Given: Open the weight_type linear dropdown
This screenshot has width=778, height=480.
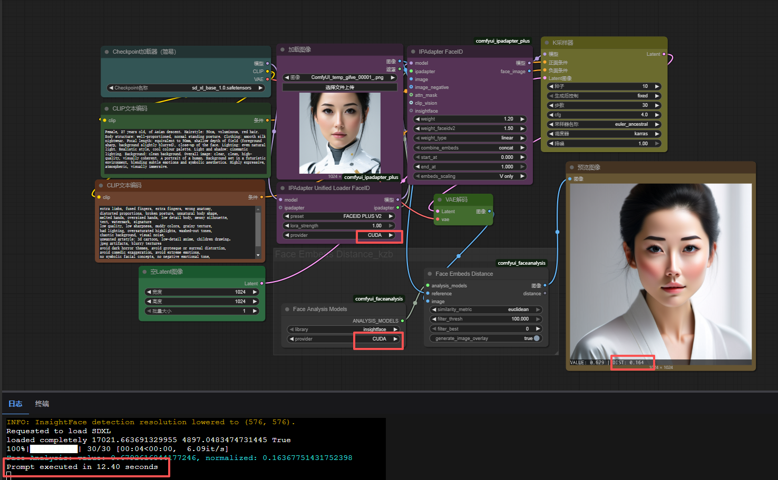Looking at the screenshot, I should pyautogui.click(x=469, y=137).
